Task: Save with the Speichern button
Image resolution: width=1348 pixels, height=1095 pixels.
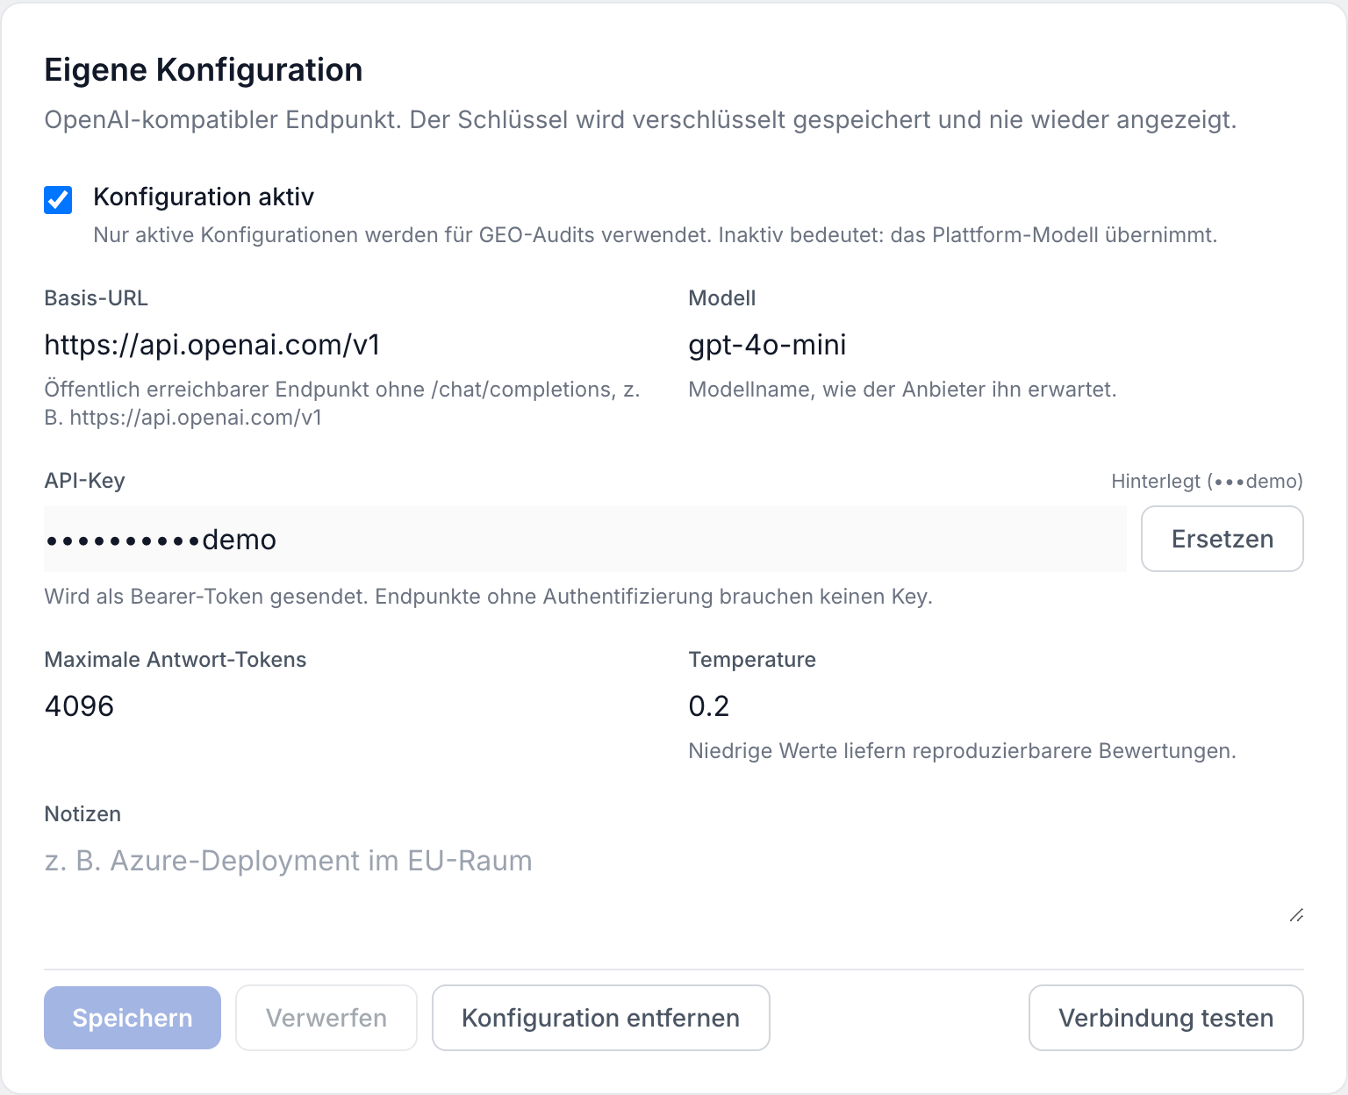Action: coord(133,1018)
